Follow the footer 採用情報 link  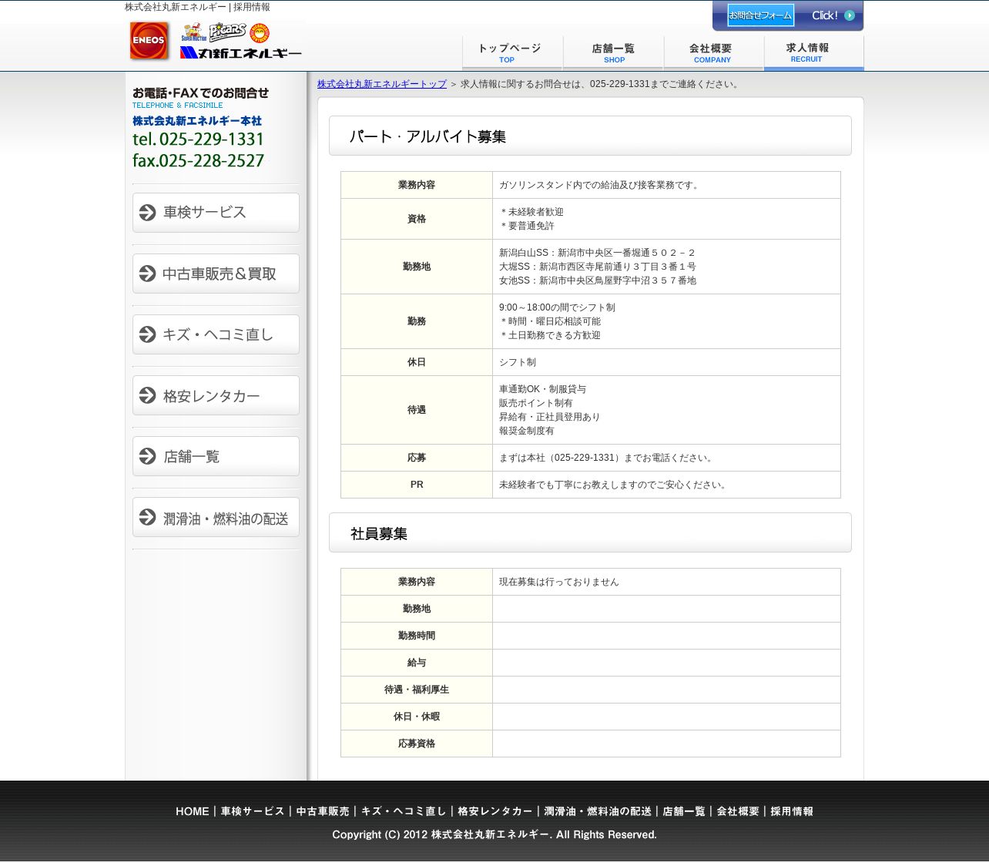pyautogui.click(x=792, y=811)
